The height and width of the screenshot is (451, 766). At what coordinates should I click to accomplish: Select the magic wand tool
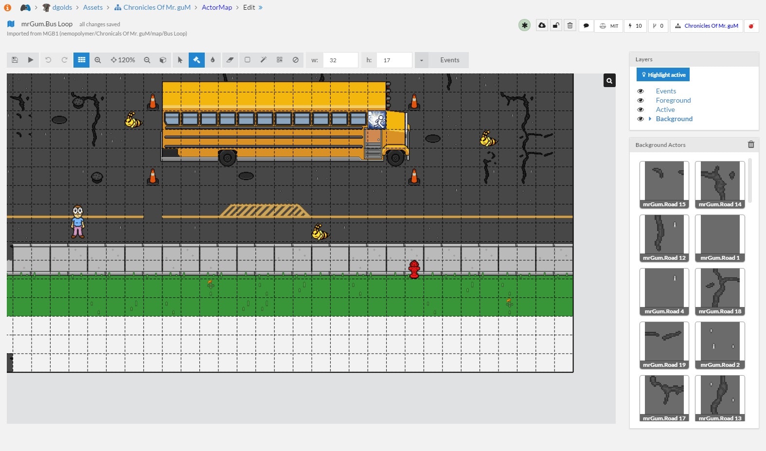click(x=263, y=60)
